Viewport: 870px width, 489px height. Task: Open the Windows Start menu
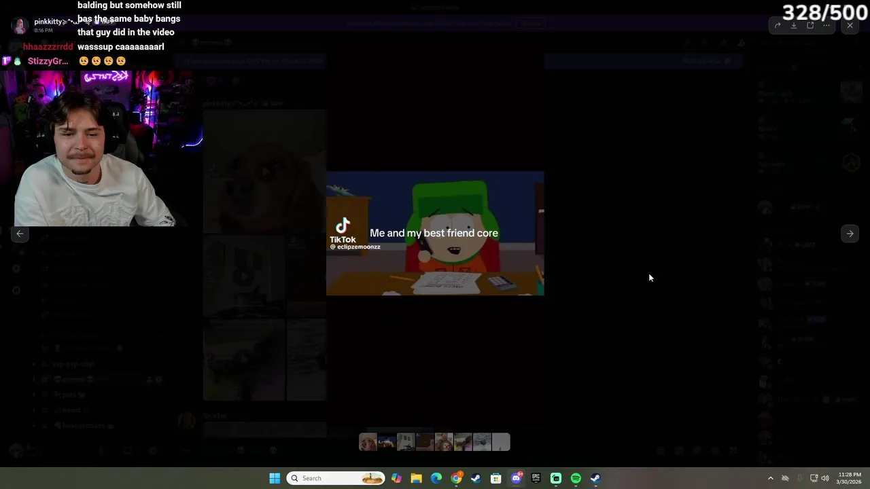click(275, 478)
